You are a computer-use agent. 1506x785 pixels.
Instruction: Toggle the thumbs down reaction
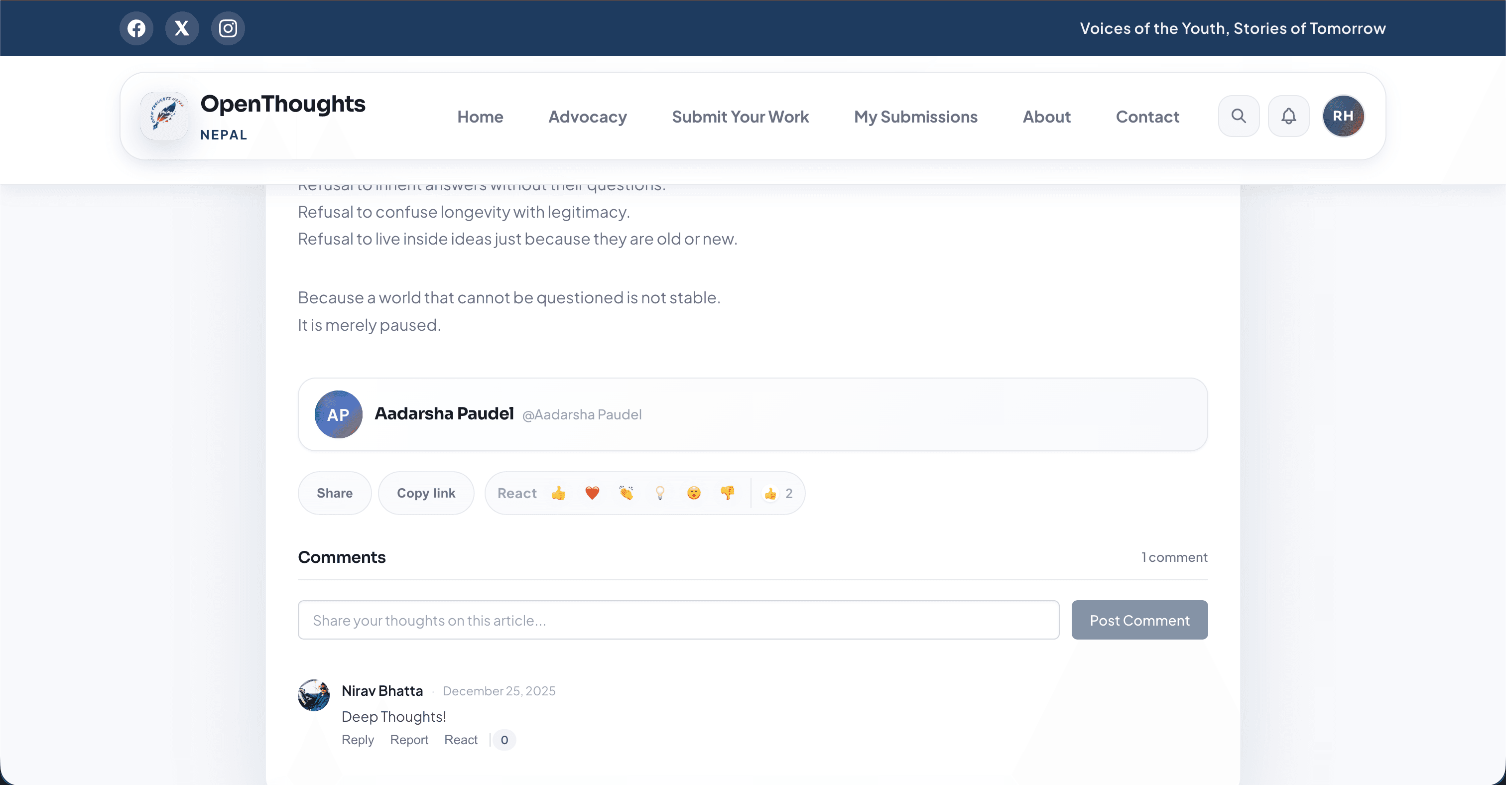728,493
